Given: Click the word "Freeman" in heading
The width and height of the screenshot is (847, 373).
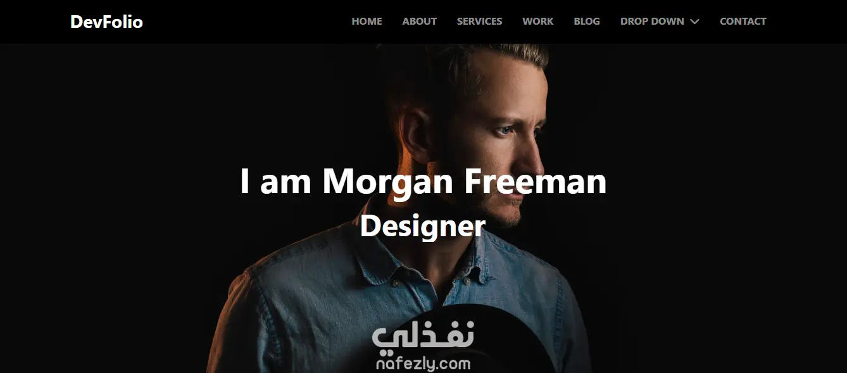Looking at the screenshot, I should pyautogui.click(x=536, y=181).
